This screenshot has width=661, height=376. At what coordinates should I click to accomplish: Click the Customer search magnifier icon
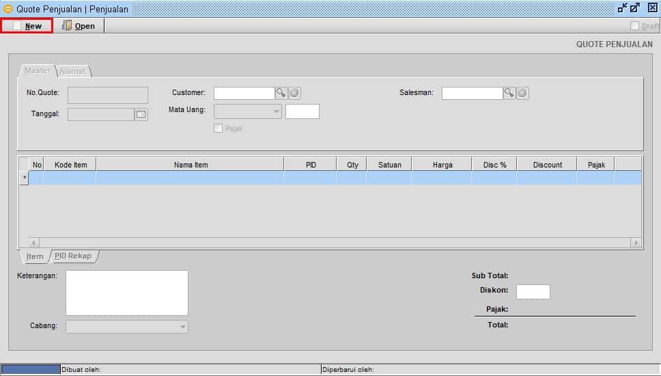coord(281,93)
